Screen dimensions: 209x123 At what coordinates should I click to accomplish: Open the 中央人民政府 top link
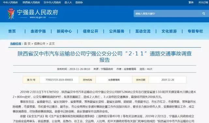[10, 2]
